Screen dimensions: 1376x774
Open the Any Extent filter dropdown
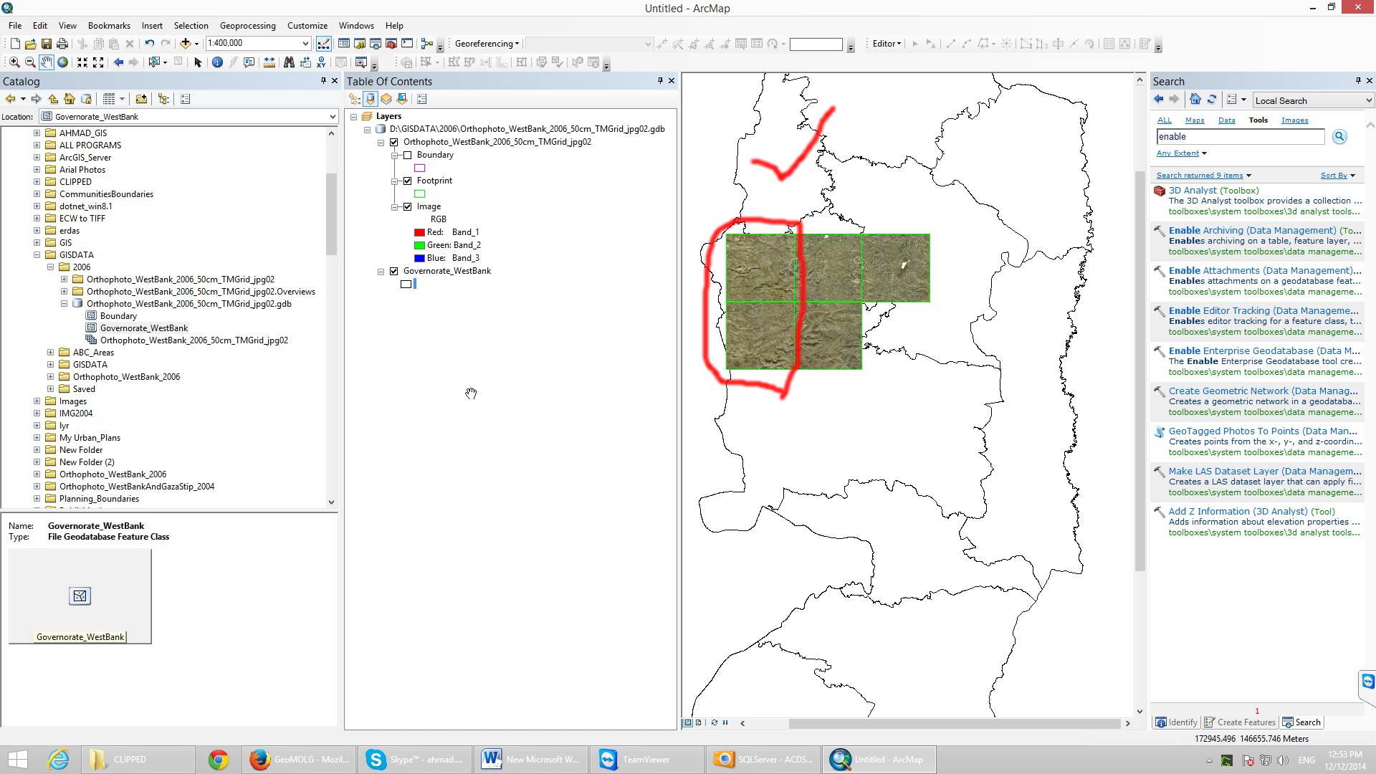1181,153
